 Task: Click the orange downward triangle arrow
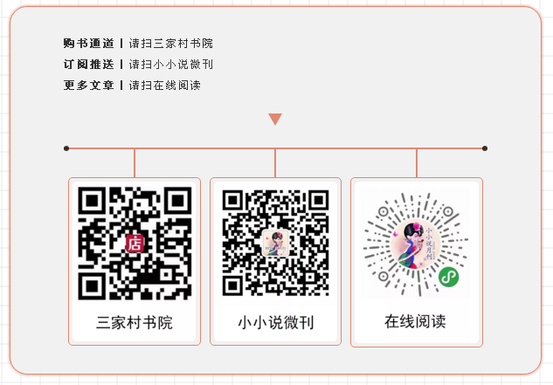point(275,119)
